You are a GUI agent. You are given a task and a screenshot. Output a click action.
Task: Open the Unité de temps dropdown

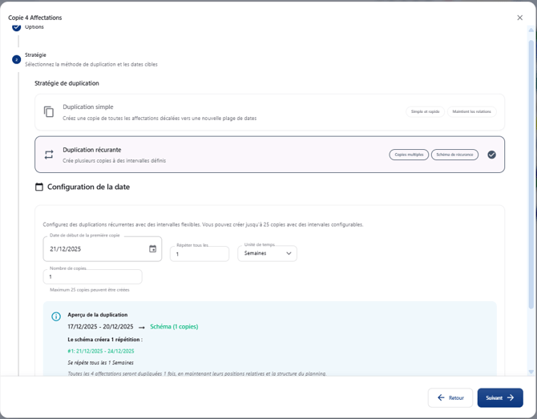pos(267,253)
